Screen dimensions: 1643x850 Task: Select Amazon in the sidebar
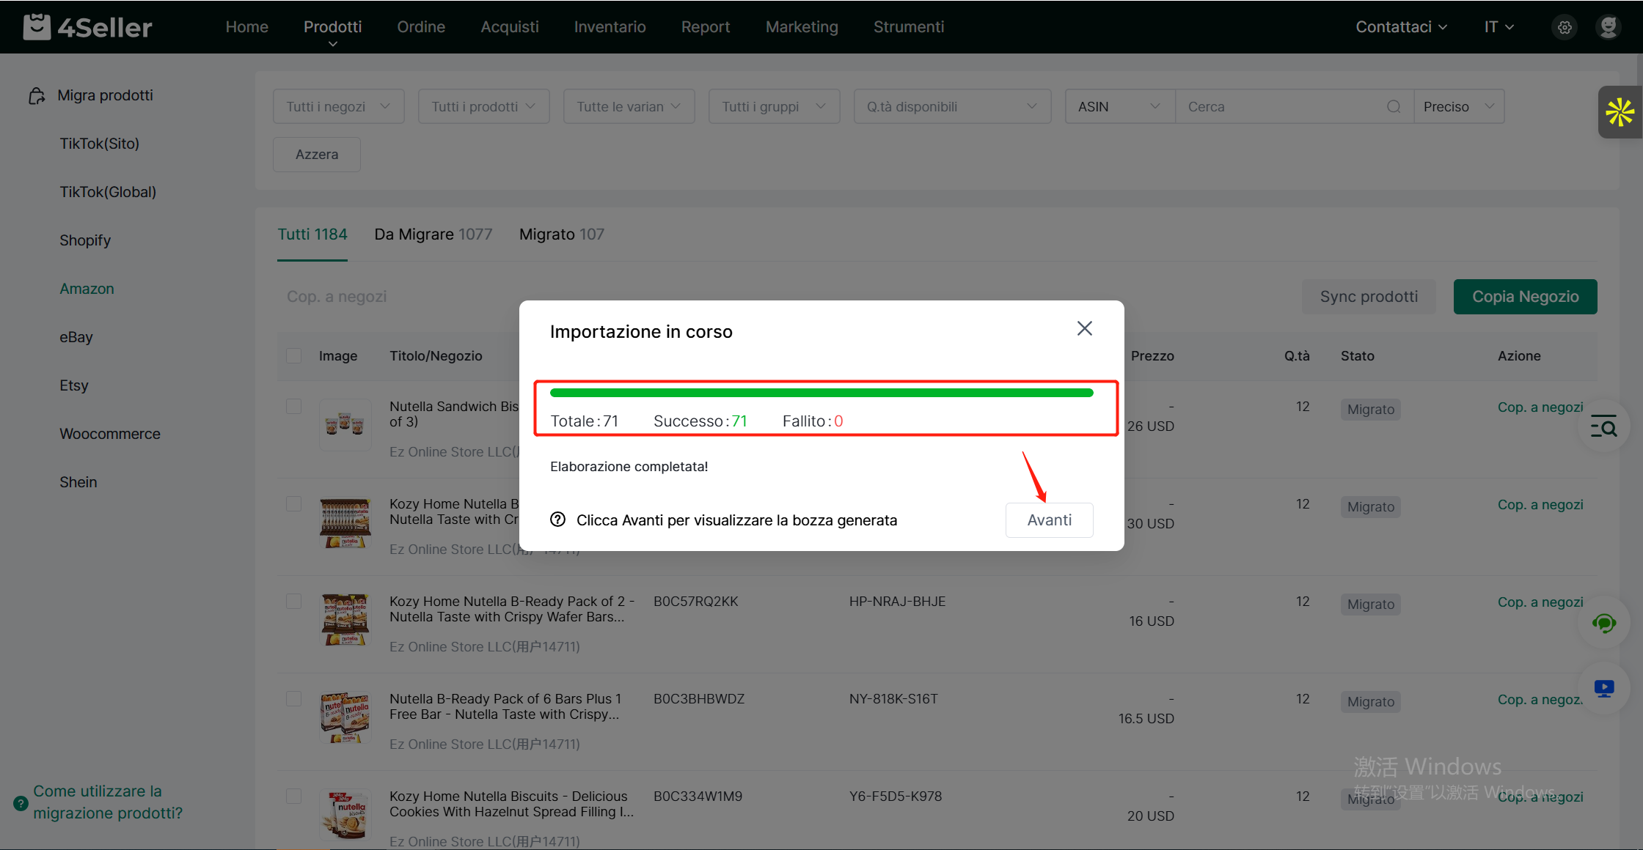[87, 289]
